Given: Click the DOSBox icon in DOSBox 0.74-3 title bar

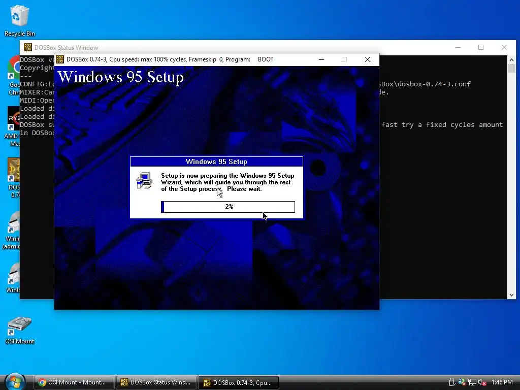Looking at the screenshot, I should coord(60,59).
